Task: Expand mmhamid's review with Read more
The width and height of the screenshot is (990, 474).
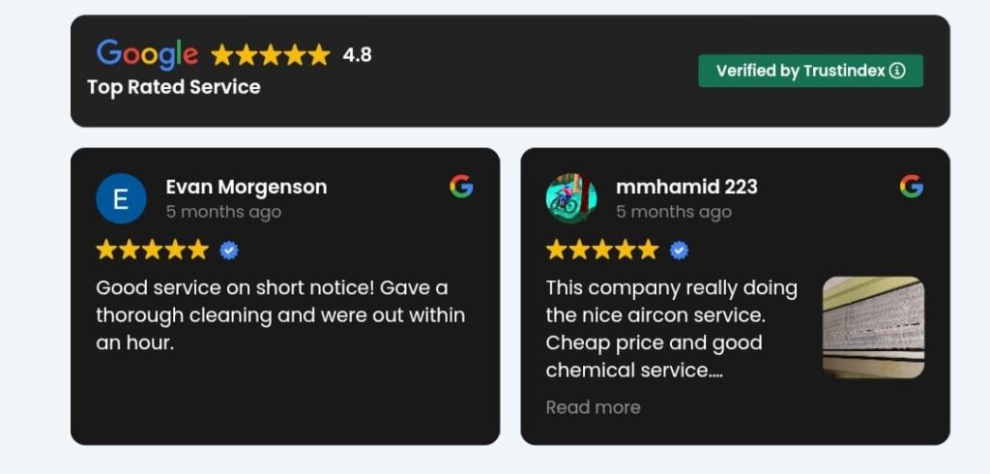Action: pos(593,407)
